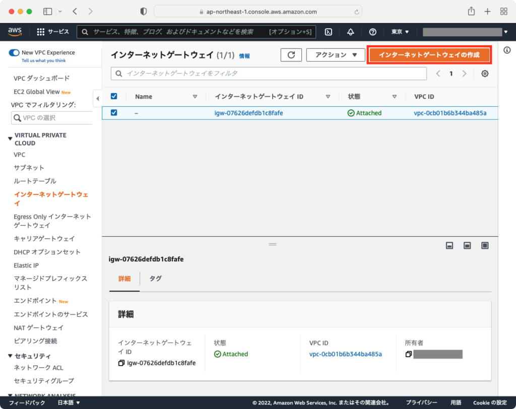Go to previous page of results

coord(438,74)
